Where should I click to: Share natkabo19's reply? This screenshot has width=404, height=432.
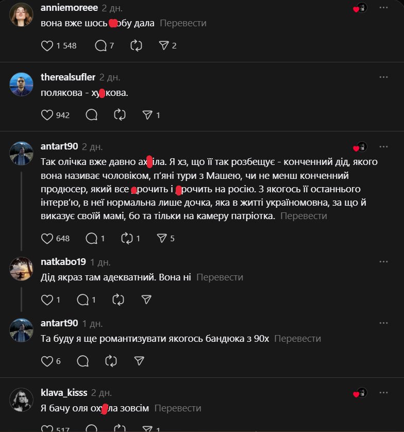click(146, 300)
